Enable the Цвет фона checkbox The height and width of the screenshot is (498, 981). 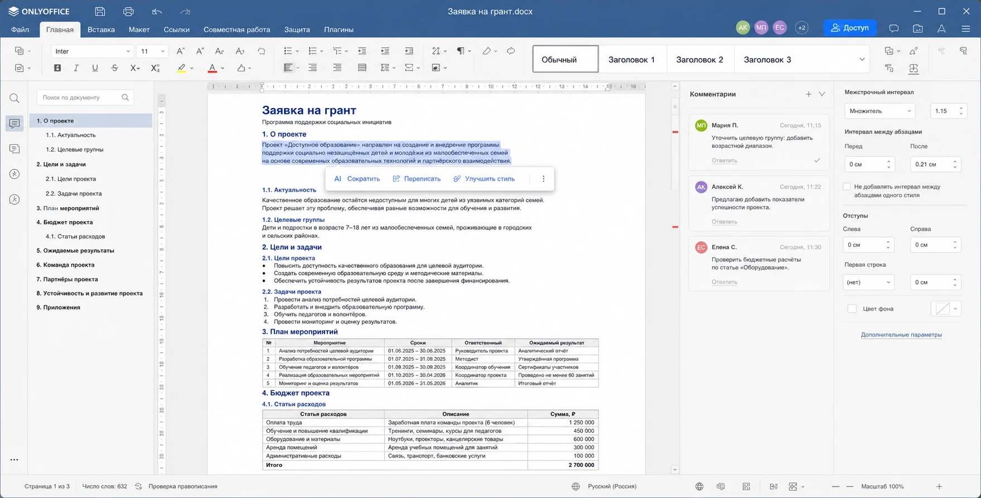pyautogui.click(x=852, y=309)
